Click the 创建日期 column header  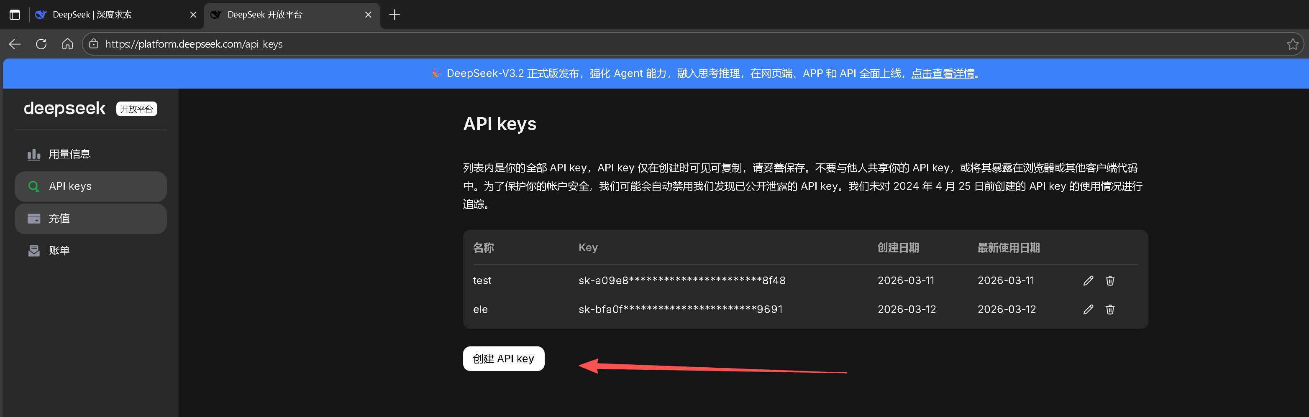[x=898, y=247]
